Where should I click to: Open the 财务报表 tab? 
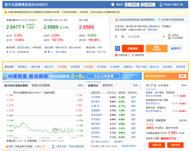tap(167, 67)
